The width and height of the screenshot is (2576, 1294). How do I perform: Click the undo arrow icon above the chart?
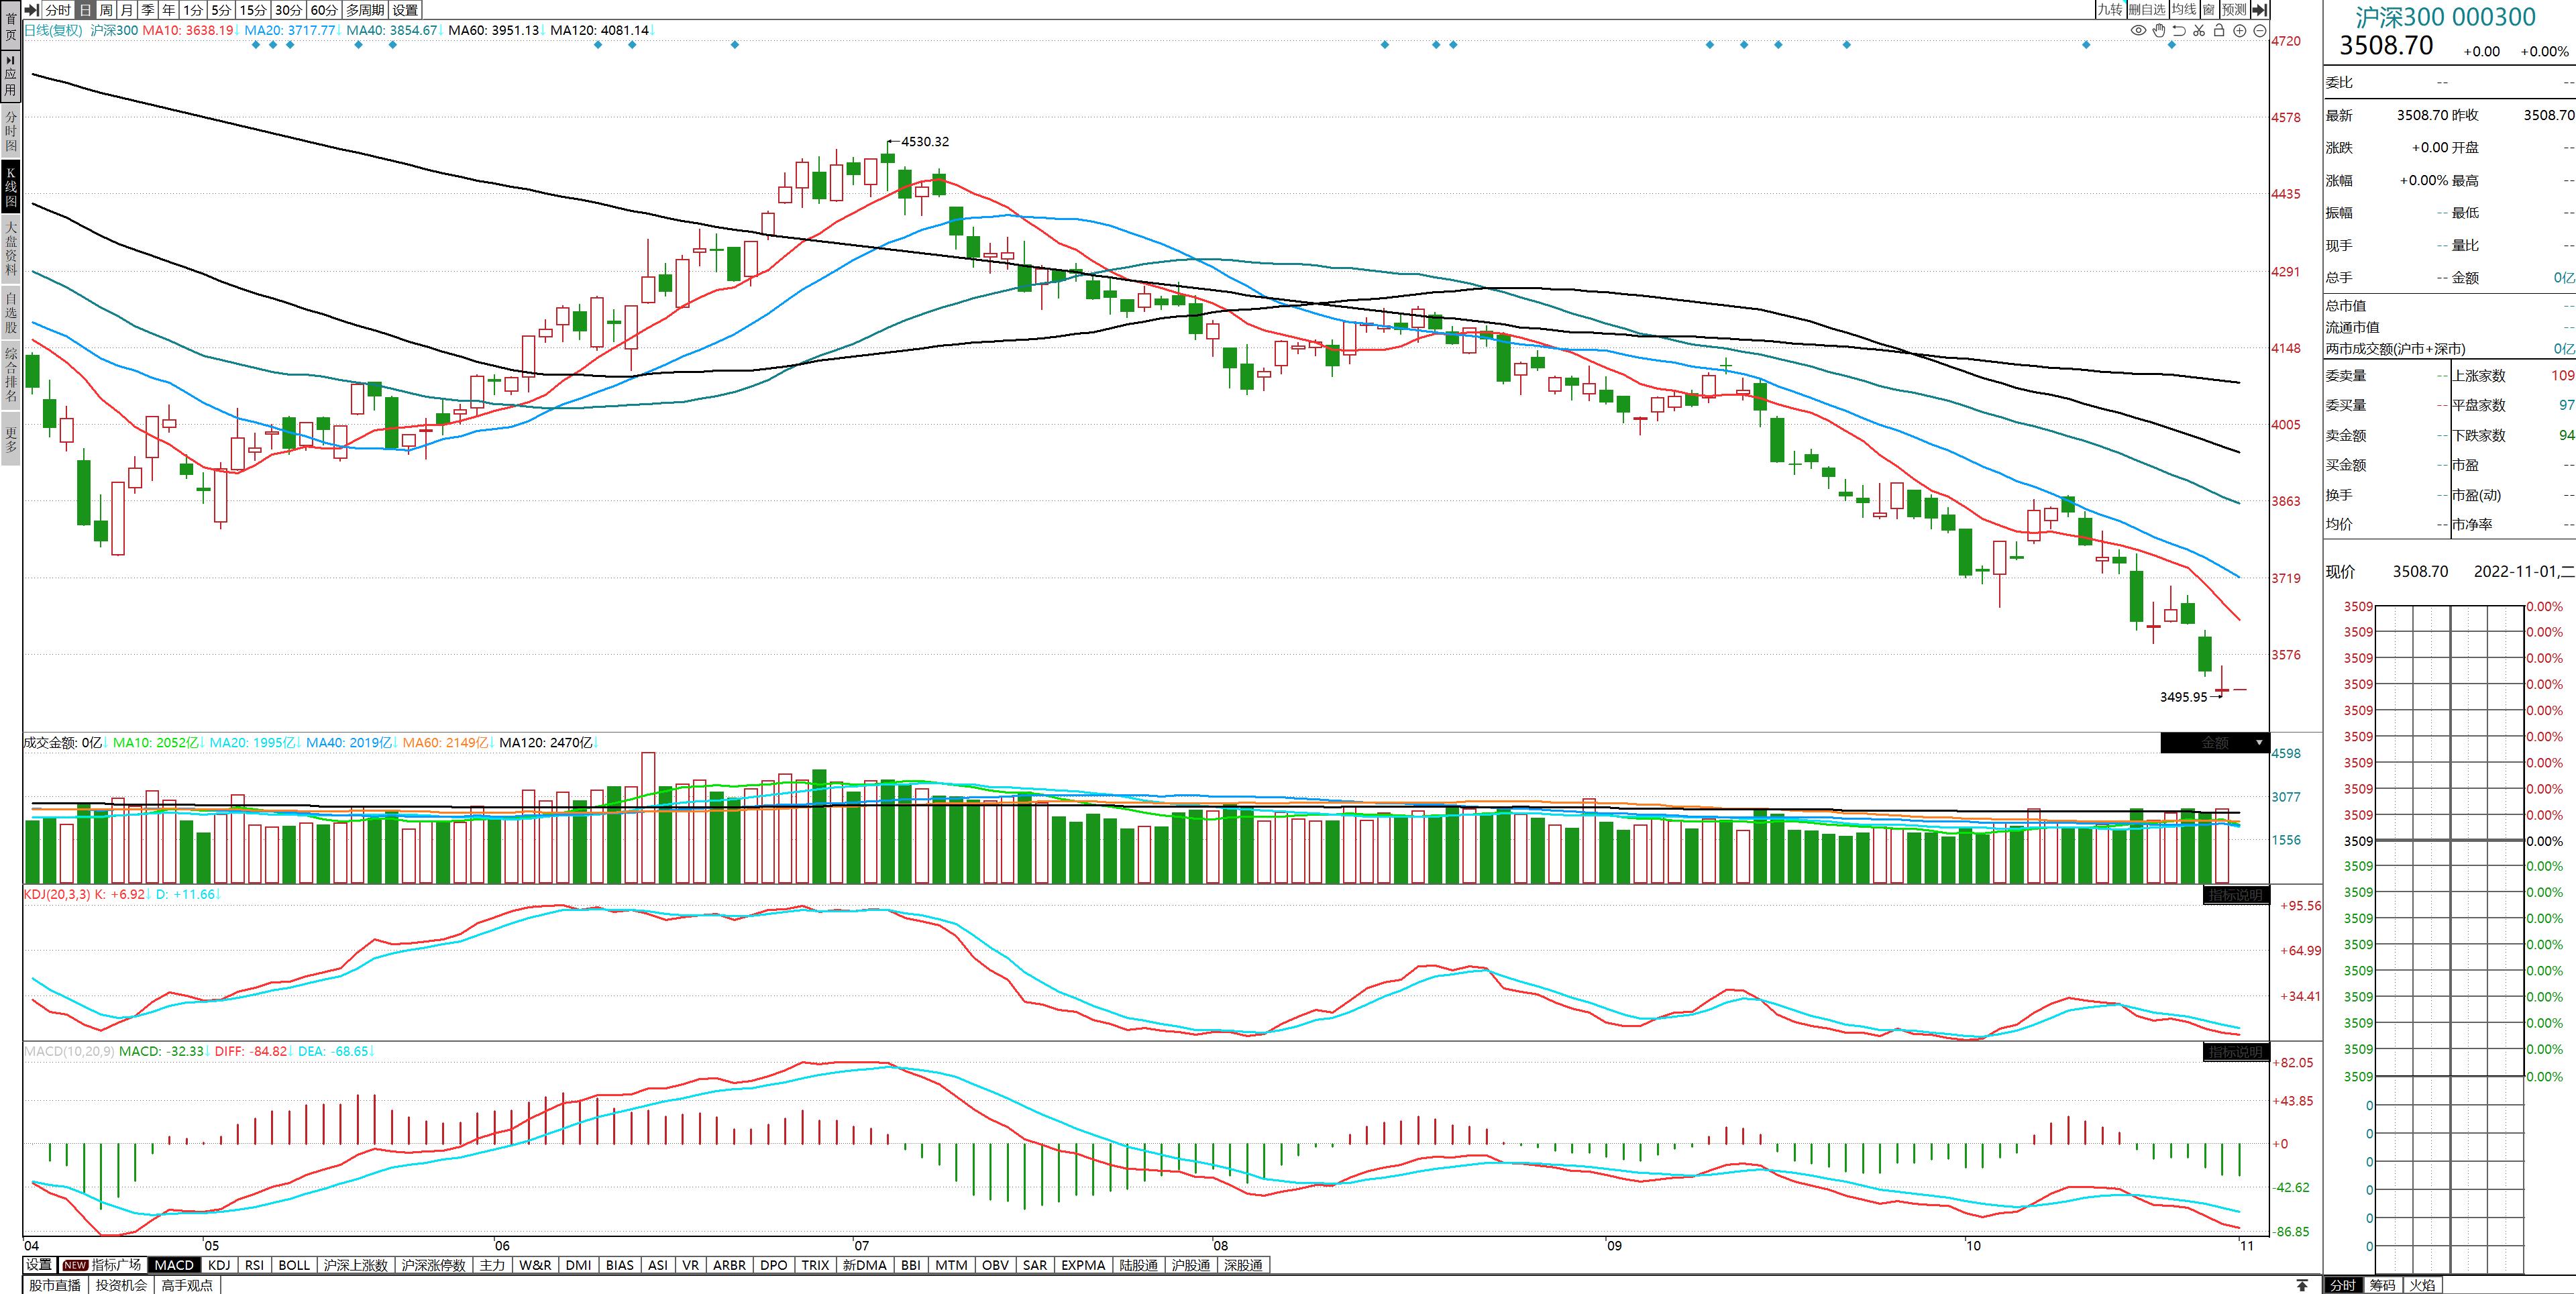2179,31
